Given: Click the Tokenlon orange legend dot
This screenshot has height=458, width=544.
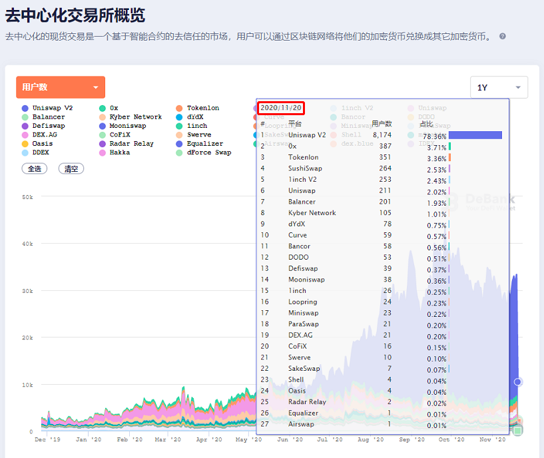Looking at the screenshot, I should 180,108.
